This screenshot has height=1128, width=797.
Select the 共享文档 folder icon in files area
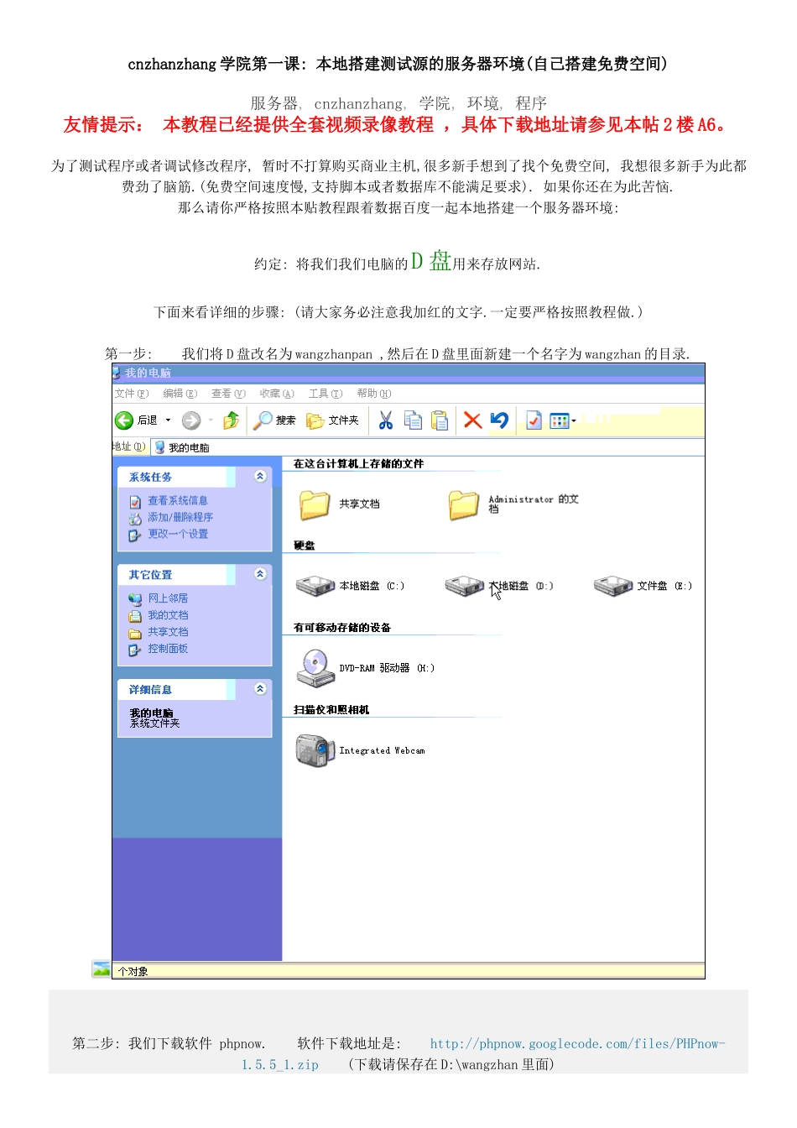coord(315,504)
